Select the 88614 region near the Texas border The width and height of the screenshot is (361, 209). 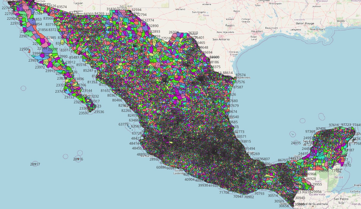[x=227, y=72]
